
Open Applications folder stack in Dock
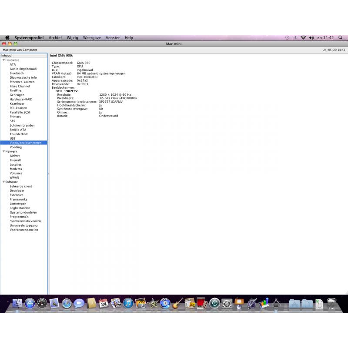[294, 304]
